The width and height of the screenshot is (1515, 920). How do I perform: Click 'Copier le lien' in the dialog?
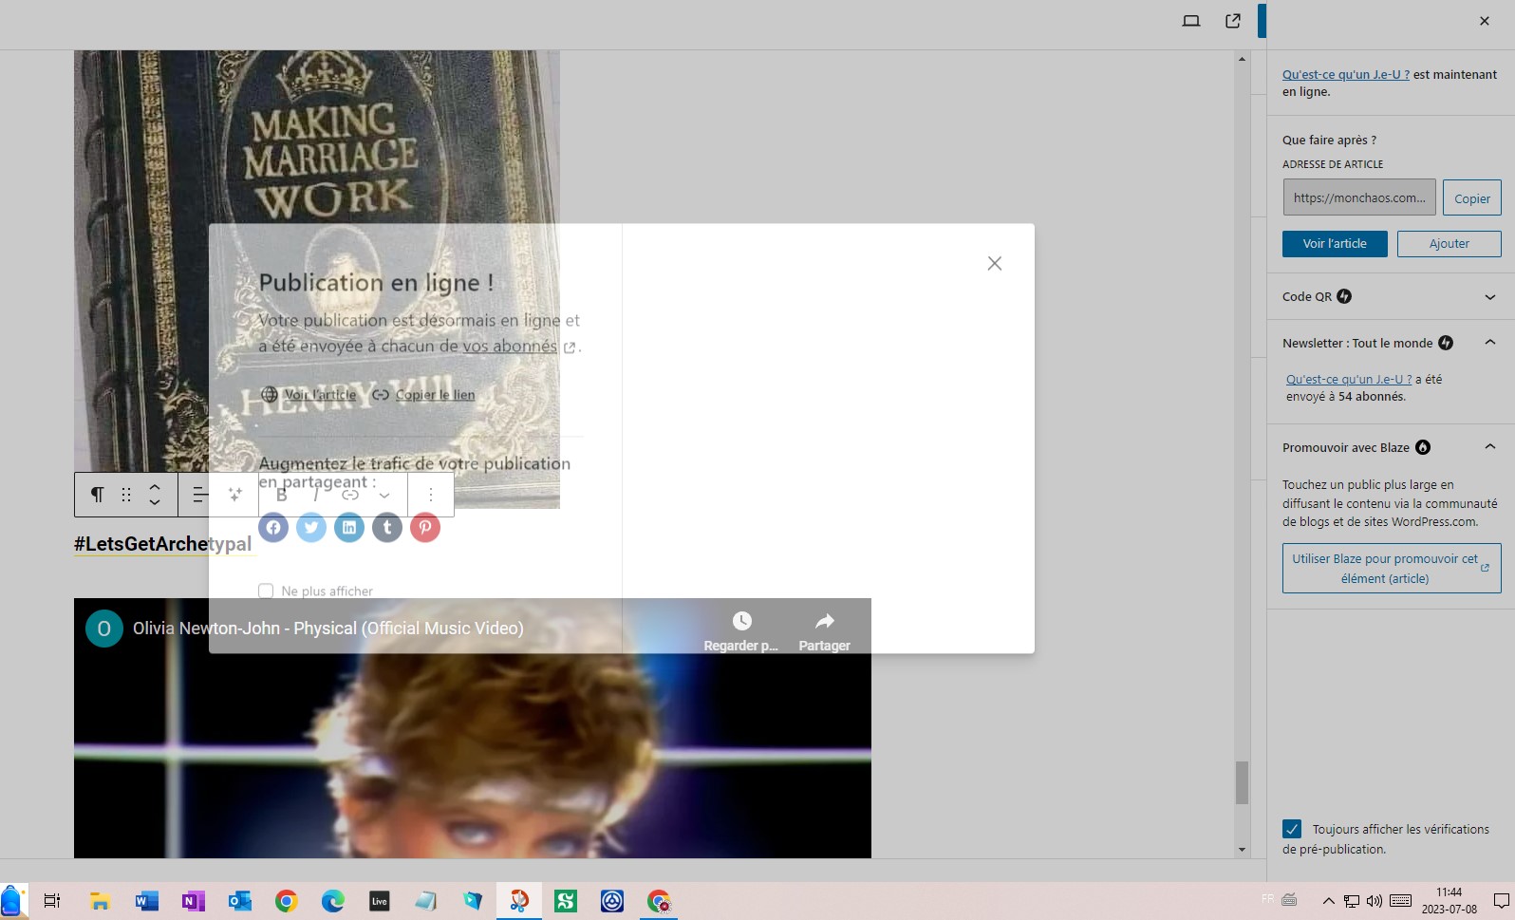(434, 395)
